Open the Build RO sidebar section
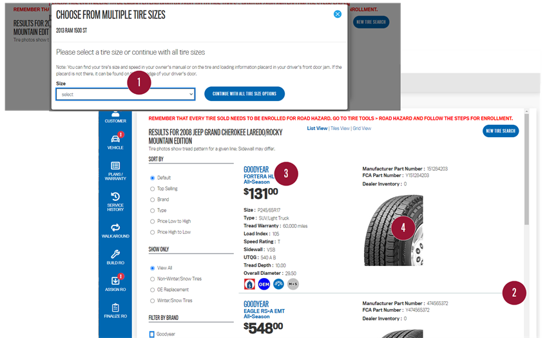The image size is (547, 338). coord(115,257)
